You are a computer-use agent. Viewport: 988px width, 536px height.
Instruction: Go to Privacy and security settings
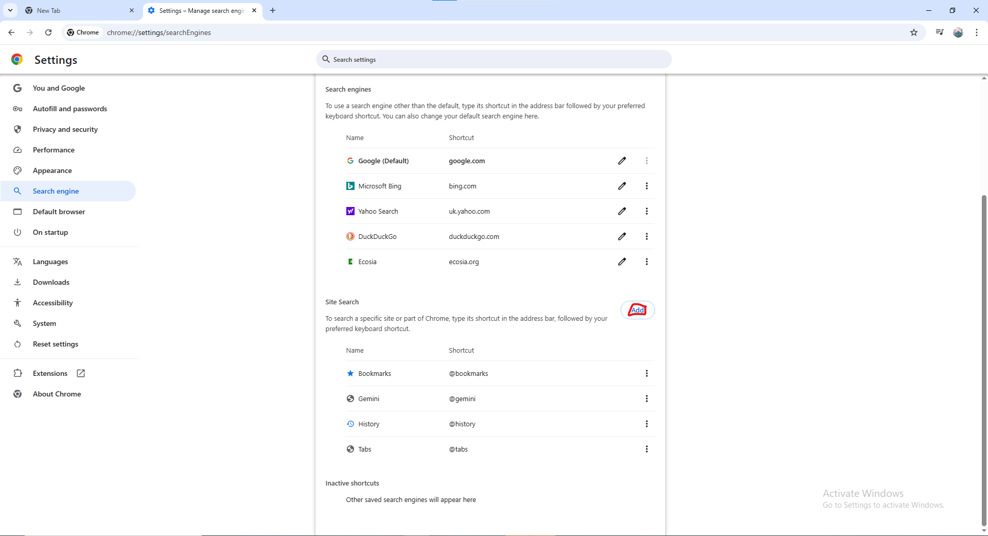pos(65,129)
